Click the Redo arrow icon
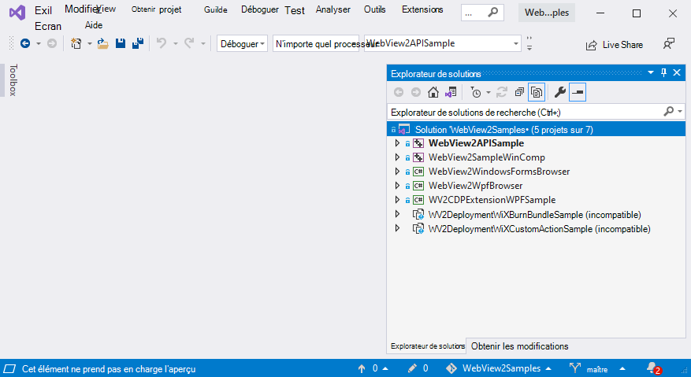 pos(189,43)
